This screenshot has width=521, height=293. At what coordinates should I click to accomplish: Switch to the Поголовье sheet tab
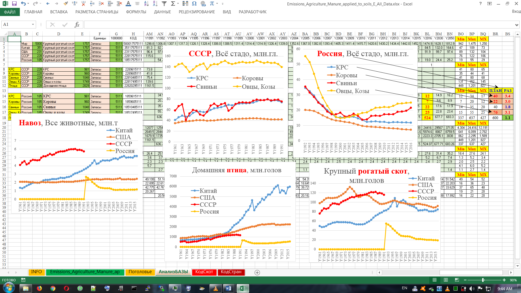coord(140,272)
